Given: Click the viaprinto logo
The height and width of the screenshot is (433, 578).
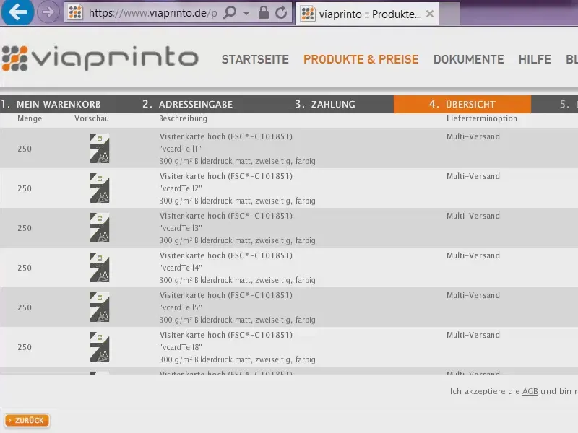Looking at the screenshot, I should click(x=100, y=58).
